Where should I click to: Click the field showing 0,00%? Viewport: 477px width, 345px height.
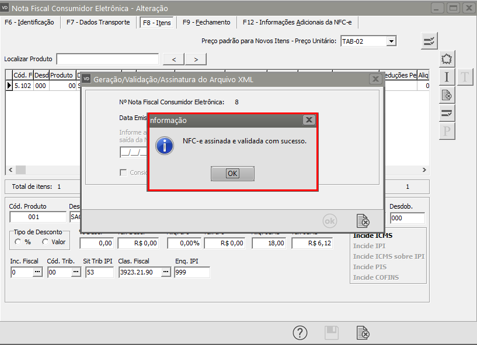(184, 243)
